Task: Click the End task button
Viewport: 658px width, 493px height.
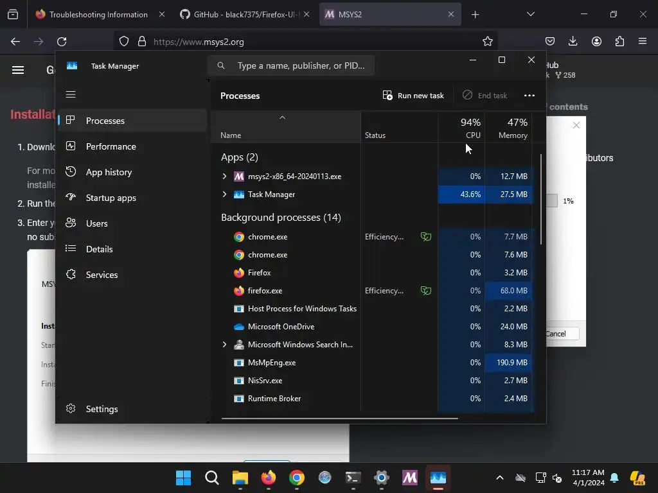Action: 485,96
